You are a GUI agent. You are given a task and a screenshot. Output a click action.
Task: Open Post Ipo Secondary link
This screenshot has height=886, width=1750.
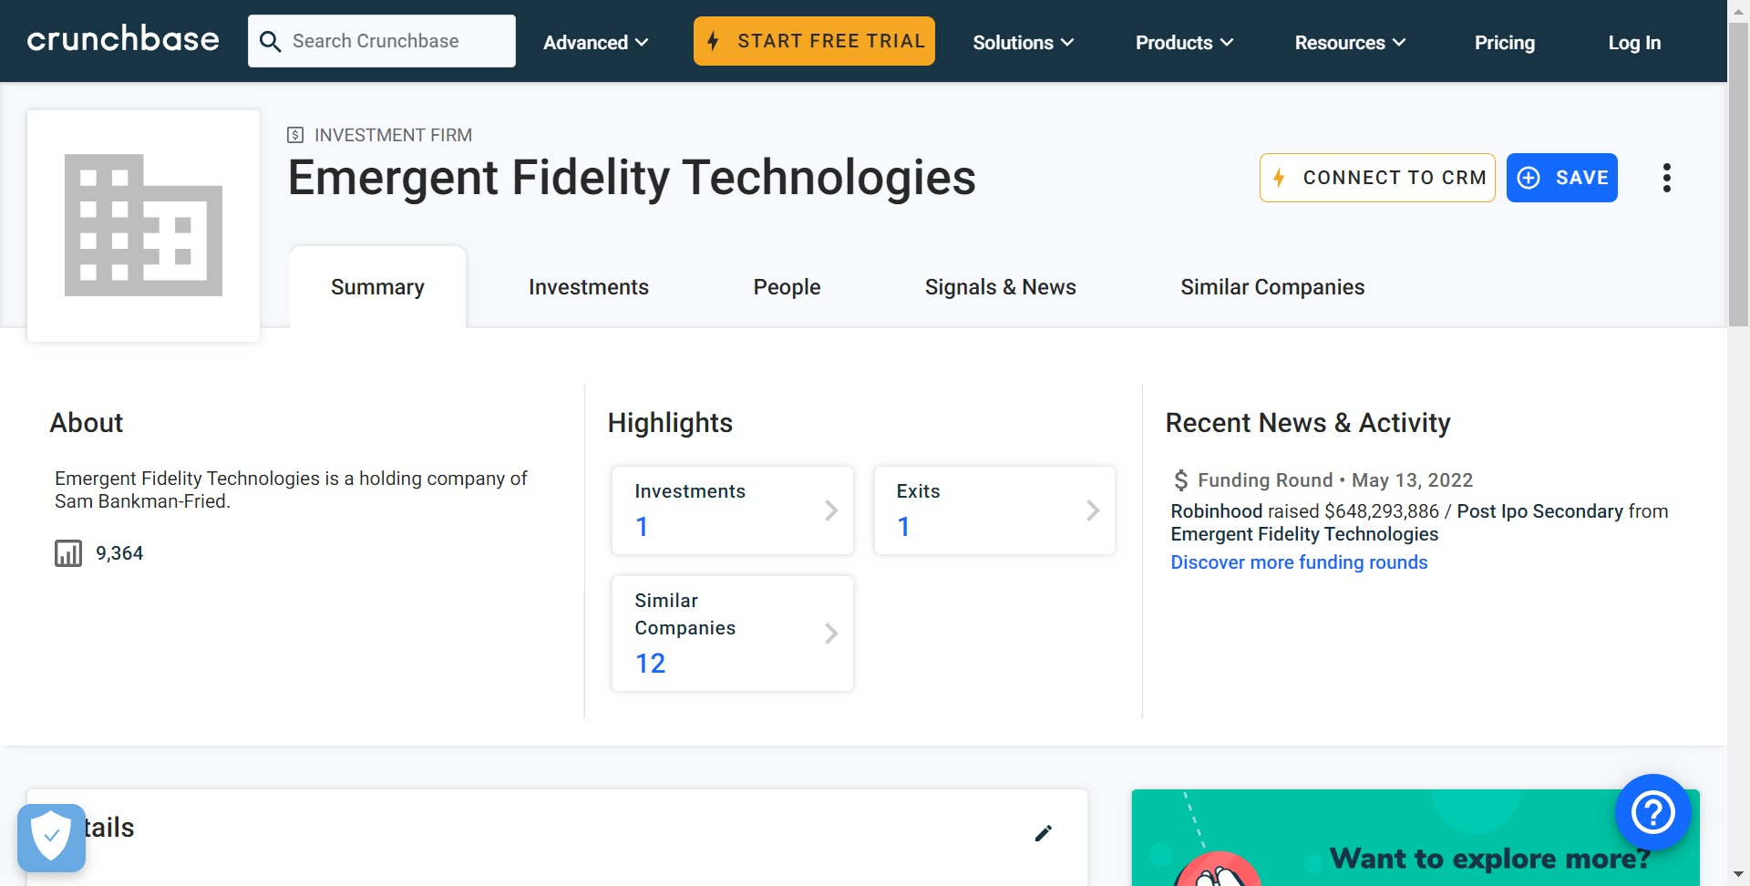click(x=1539, y=511)
